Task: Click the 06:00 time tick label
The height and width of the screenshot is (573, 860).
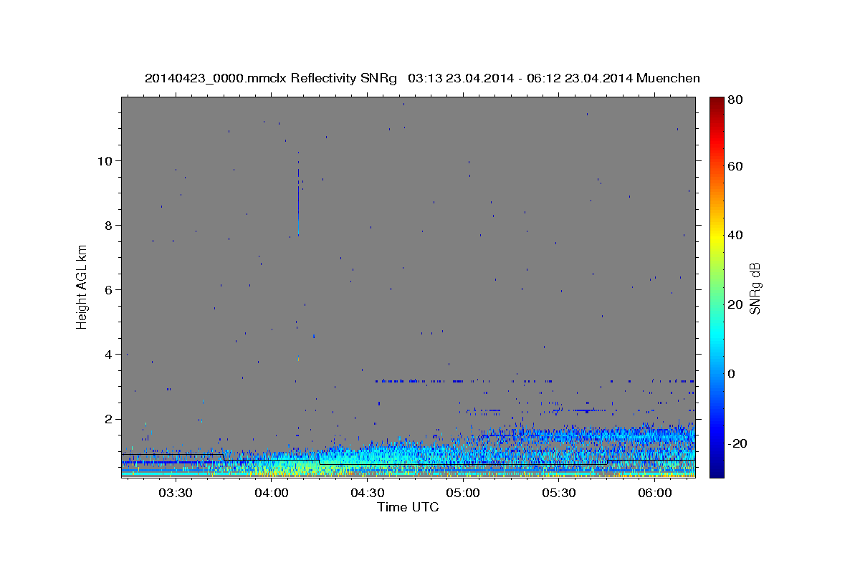Action: [655, 493]
